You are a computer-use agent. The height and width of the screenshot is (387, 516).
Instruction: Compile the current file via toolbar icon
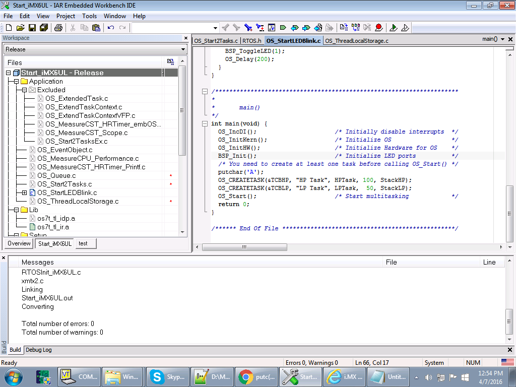pos(344,28)
